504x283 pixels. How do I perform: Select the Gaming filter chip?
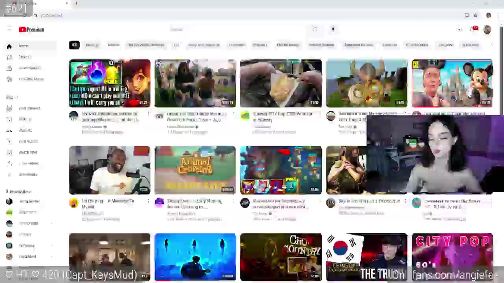tap(92, 45)
